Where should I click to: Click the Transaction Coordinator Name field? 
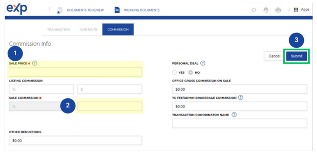tap(239, 123)
